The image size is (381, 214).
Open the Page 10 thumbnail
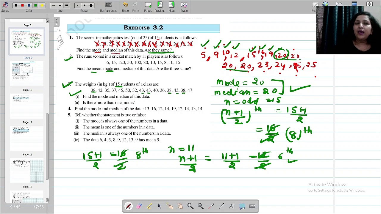tap(27, 74)
